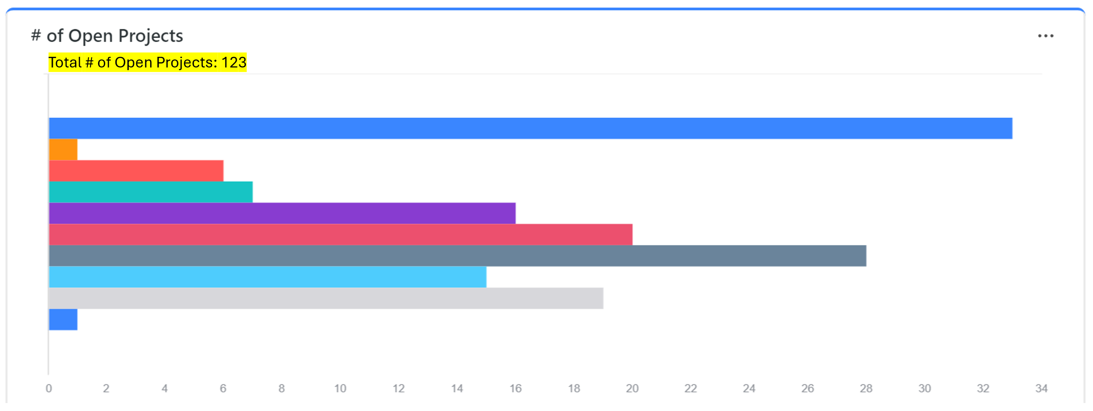Click the slate gray bar ending at 28

pyautogui.click(x=457, y=256)
